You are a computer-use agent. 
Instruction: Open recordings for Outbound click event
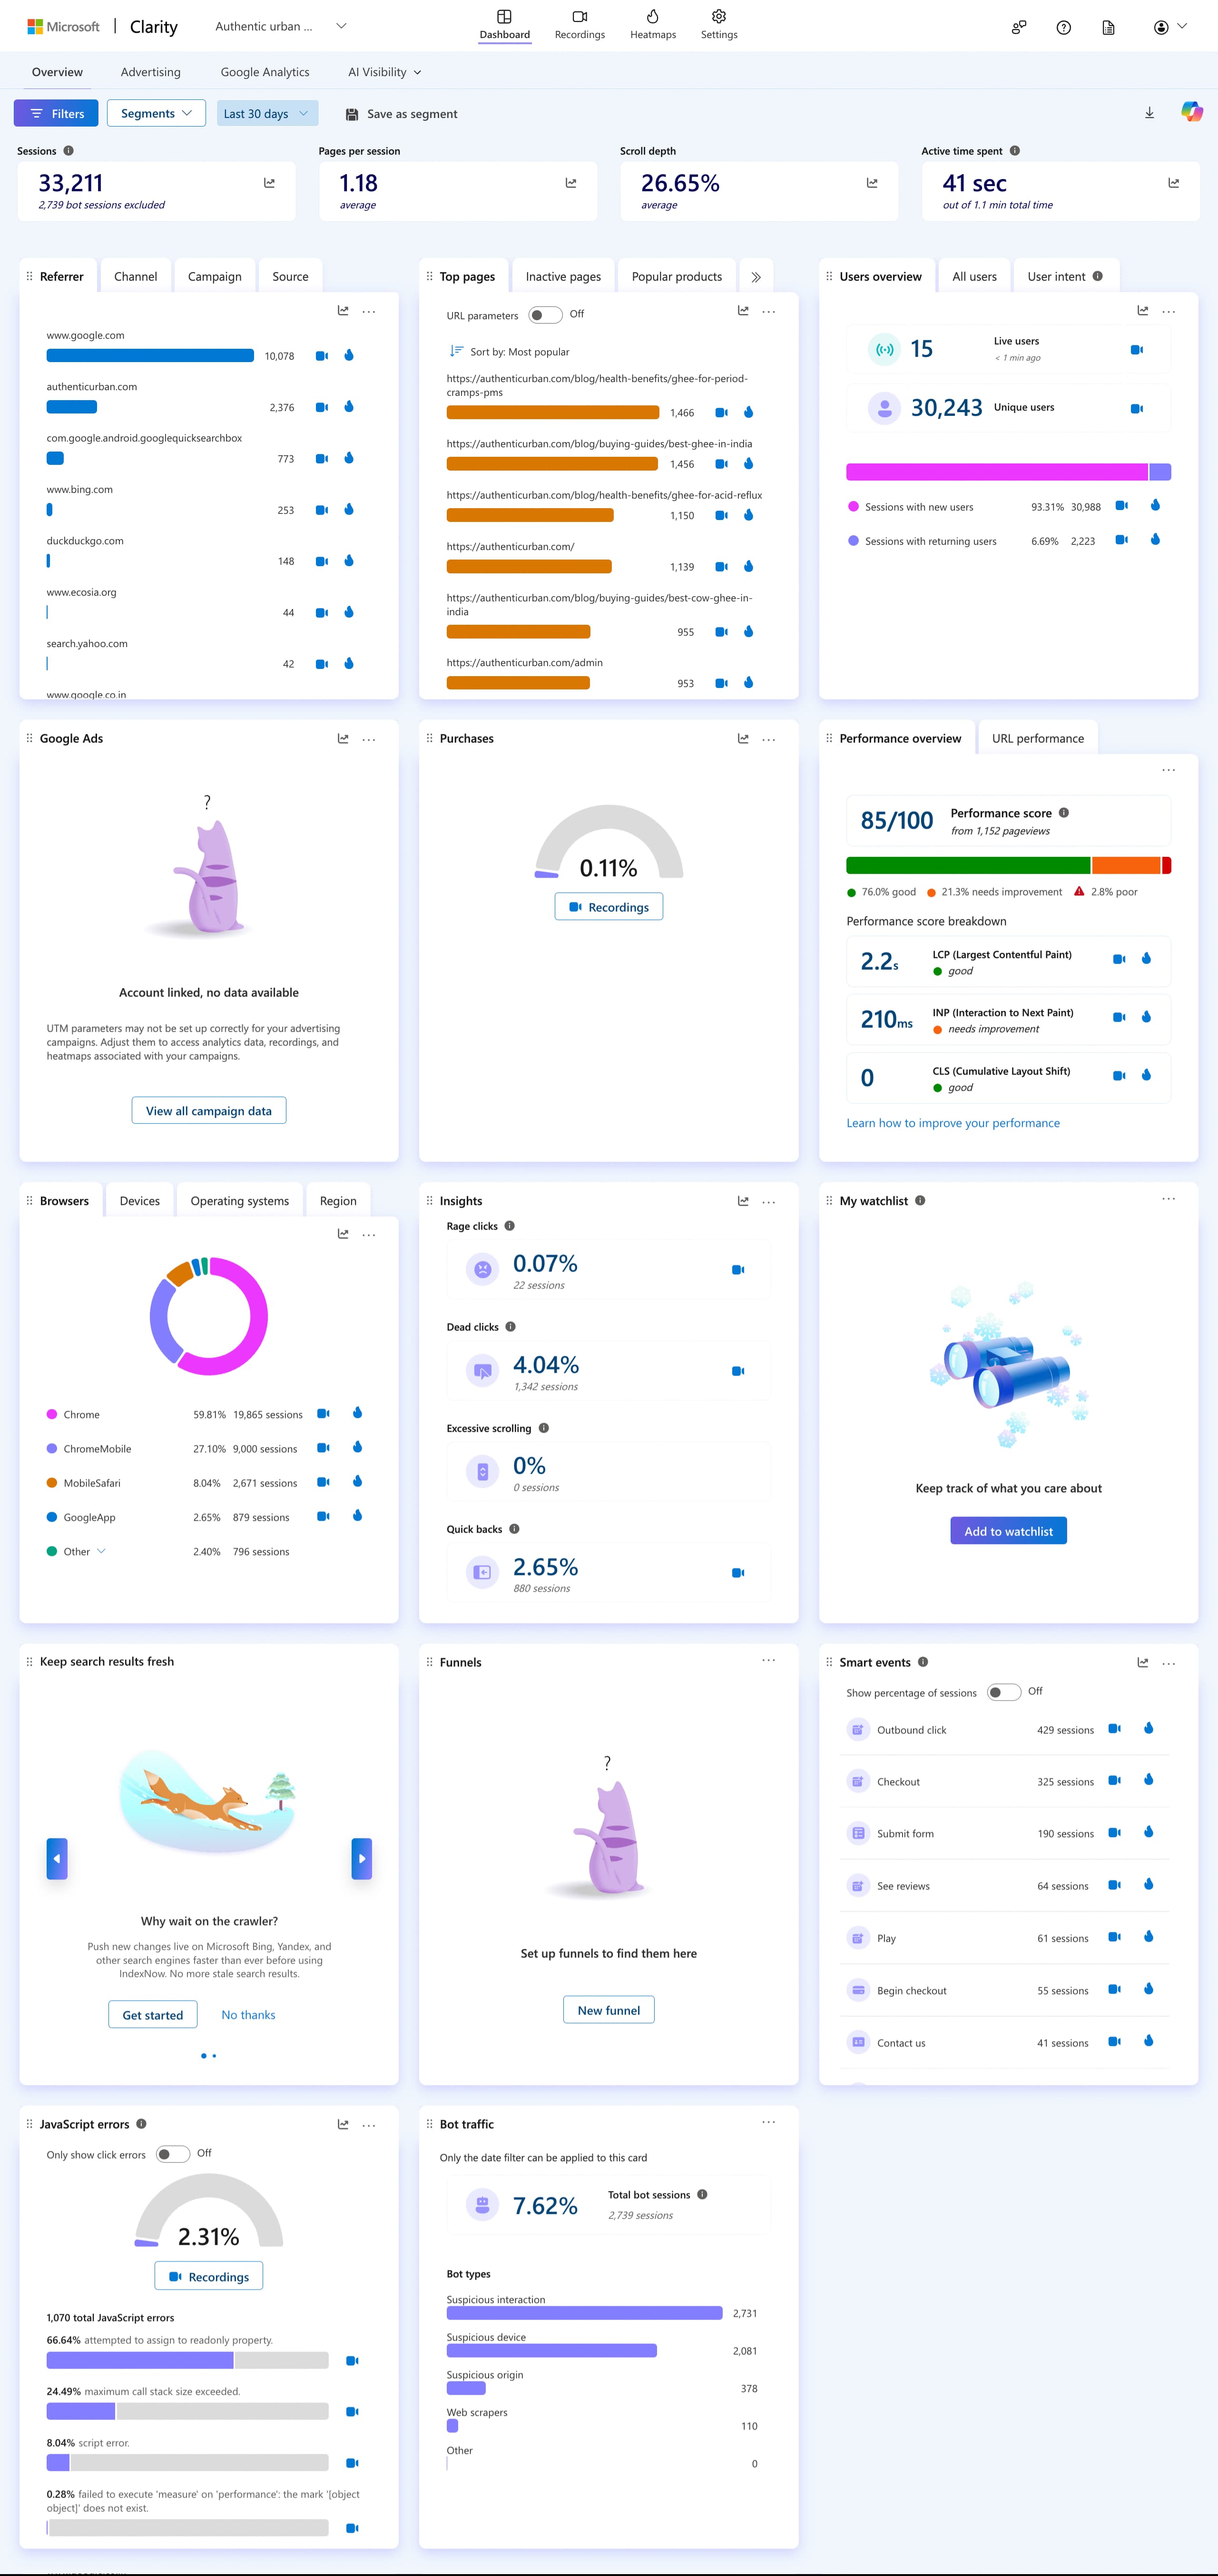click(1114, 1729)
